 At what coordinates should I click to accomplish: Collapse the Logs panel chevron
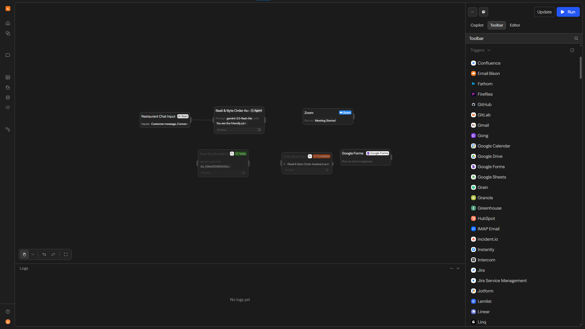458,268
